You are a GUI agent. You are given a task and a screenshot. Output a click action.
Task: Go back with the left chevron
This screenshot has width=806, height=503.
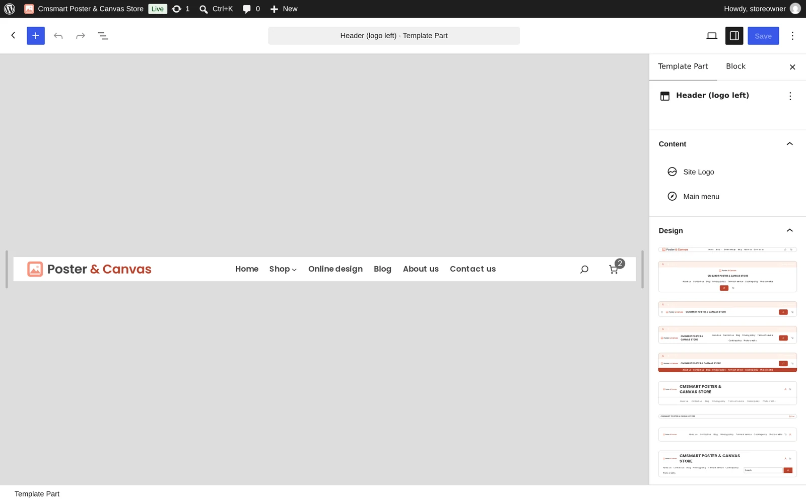click(x=14, y=36)
